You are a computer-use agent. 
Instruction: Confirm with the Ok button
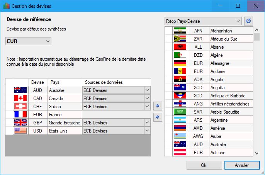point(204,165)
